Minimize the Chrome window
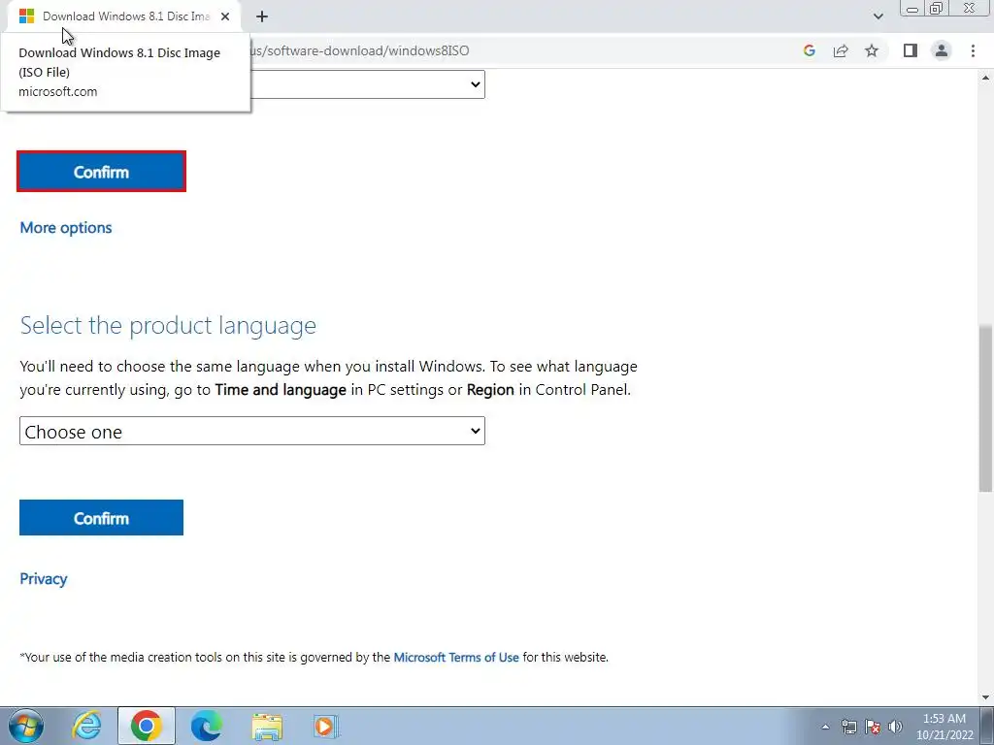Image resolution: width=994 pixels, height=745 pixels. click(912, 9)
